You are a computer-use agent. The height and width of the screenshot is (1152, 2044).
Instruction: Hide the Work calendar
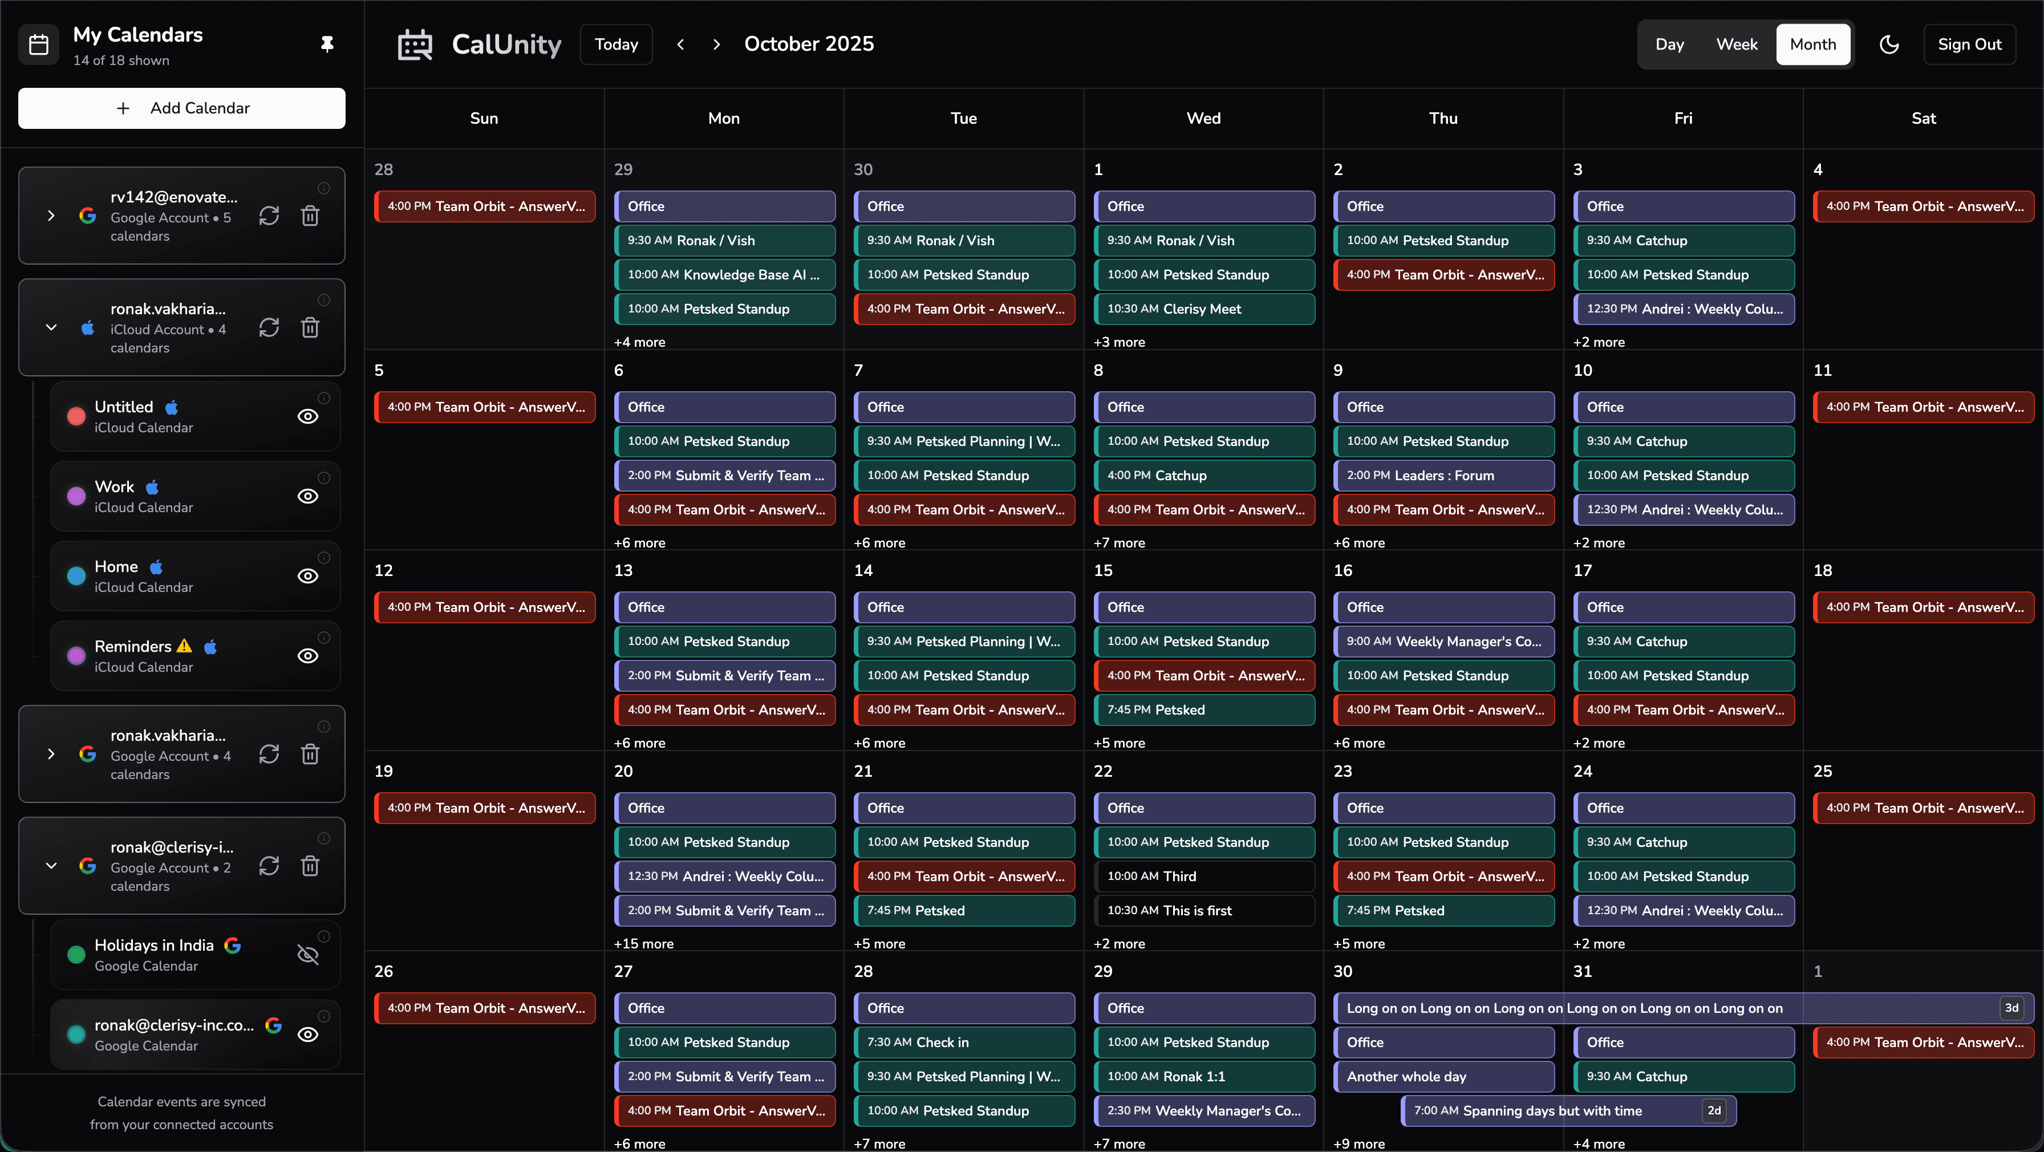point(308,496)
